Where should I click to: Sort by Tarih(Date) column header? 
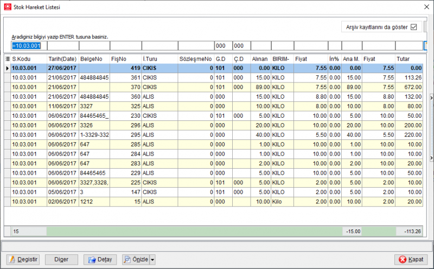click(x=62, y=59)
